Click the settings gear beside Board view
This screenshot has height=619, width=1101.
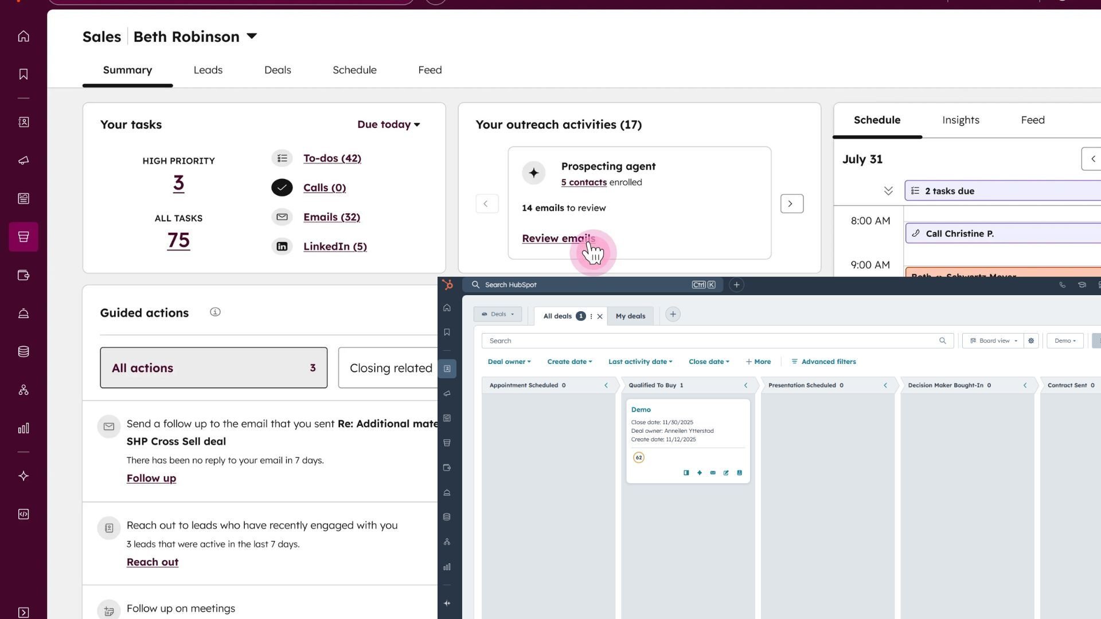pos(1031,340)
